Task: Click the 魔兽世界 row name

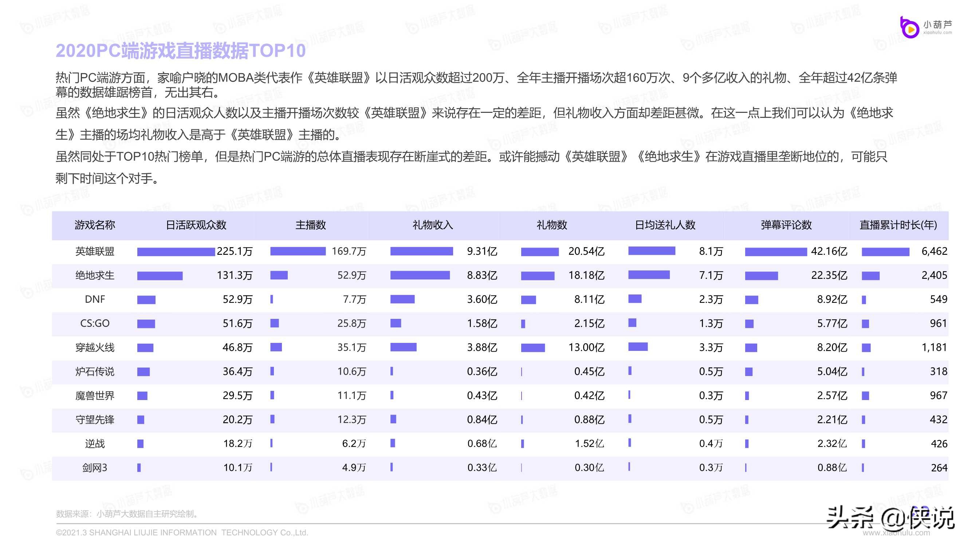Action: click(x=95, y=396)
